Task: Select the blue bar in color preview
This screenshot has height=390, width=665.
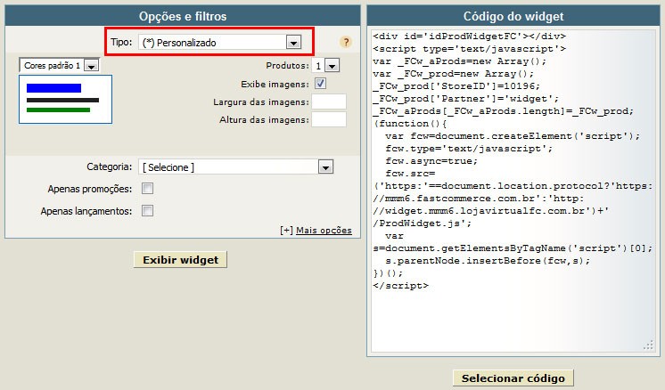Action: (53, 88)
